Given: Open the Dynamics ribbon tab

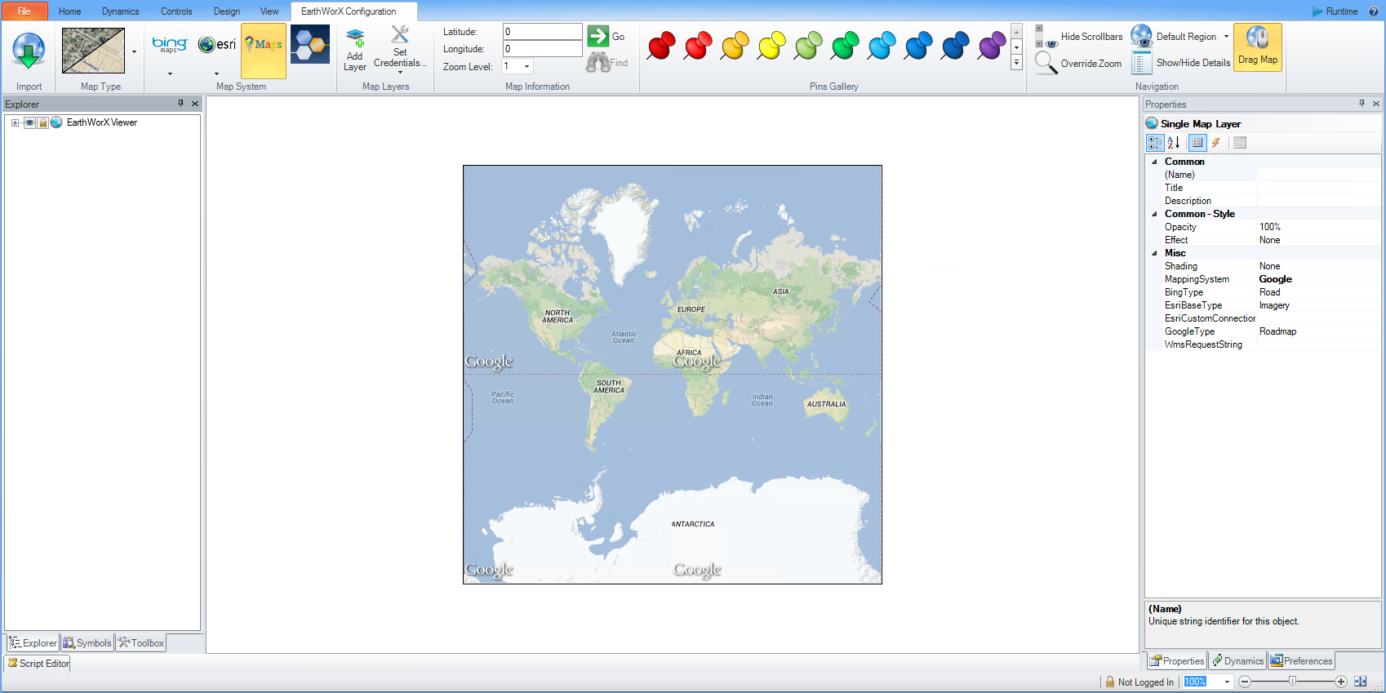Looking at the screenshot, I should pyautogui.click(x=120, y=11).
